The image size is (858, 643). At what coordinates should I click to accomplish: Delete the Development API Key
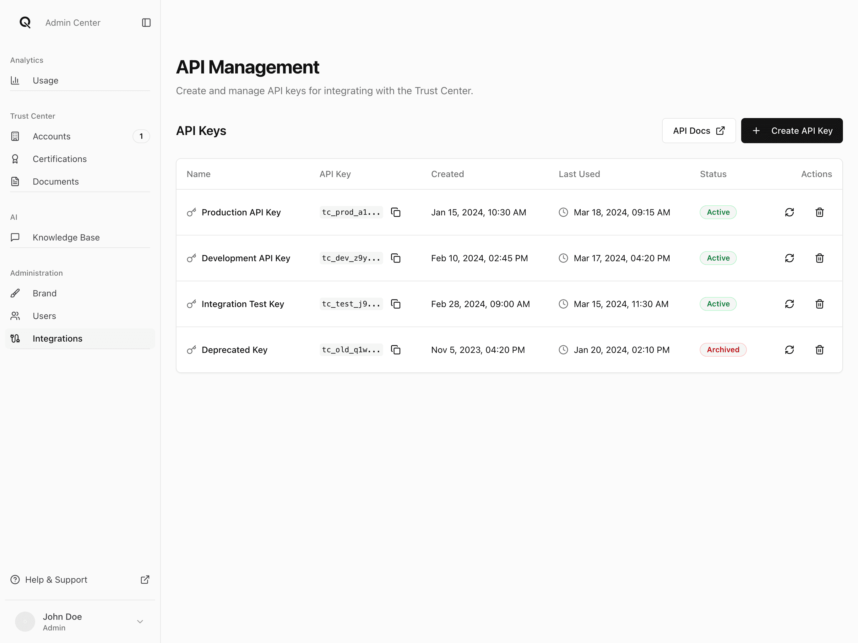coord(820,258)
